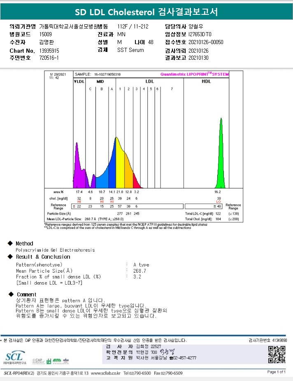Select Total LDL-C value '122'
This screenshot has width=293, height=381.
coord(218,214)
